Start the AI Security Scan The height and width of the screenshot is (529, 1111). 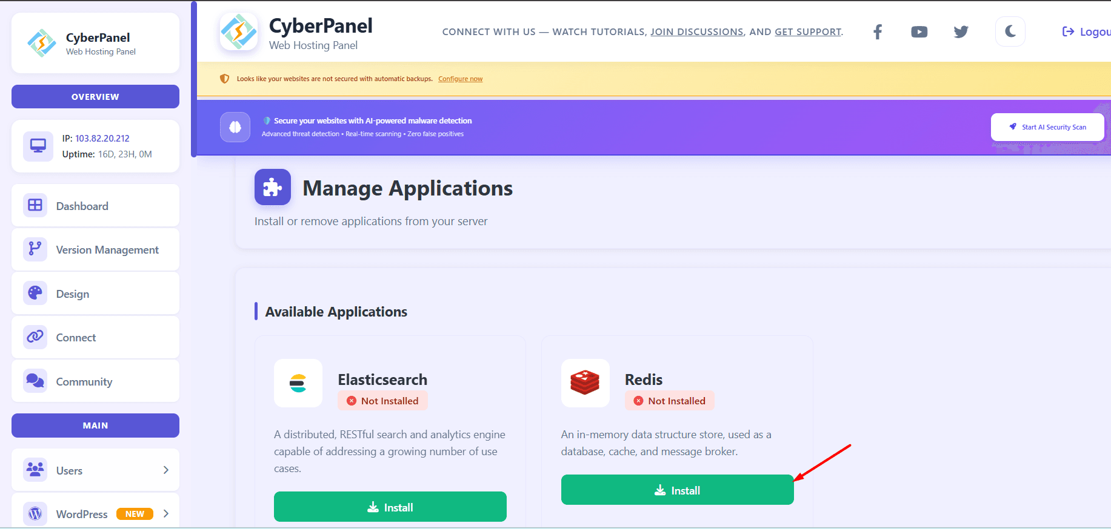pos(1047,127)
